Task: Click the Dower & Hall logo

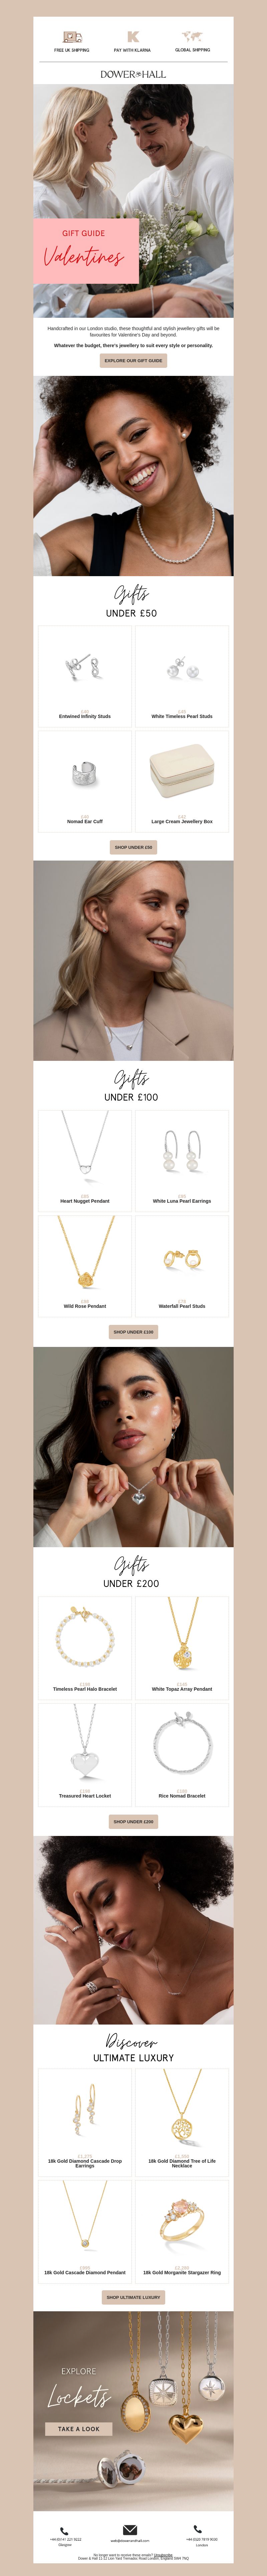Action: (133, 74)
